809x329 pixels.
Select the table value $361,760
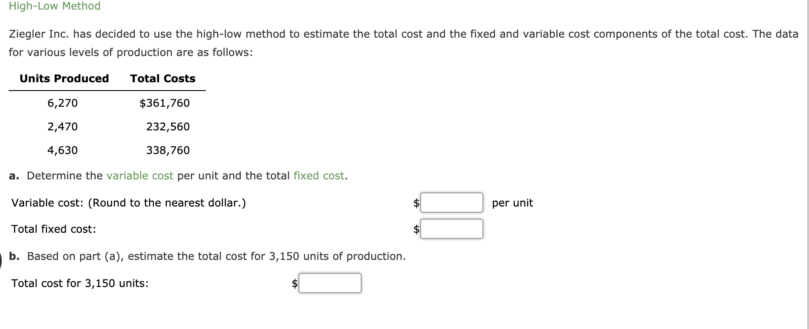(x=164, y=103)
